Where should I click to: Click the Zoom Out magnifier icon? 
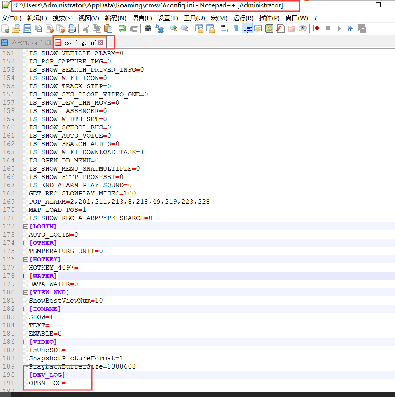pyautogui.click(x=185, y=28)
